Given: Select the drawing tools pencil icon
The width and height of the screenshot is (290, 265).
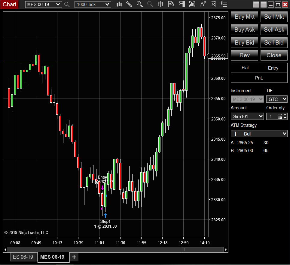Looking at the screenshot, I should pyautogui.click(x=129, y=5).
